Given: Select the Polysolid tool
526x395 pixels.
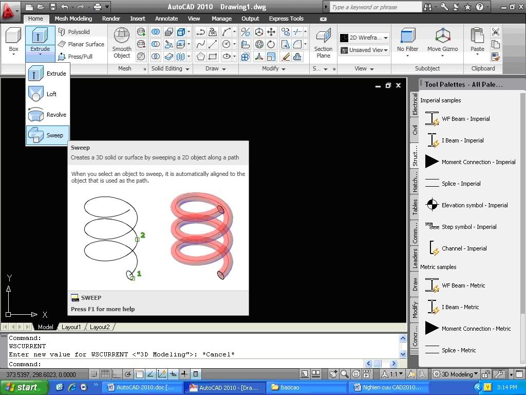Looking at the screenshot, I should [74, 32].
